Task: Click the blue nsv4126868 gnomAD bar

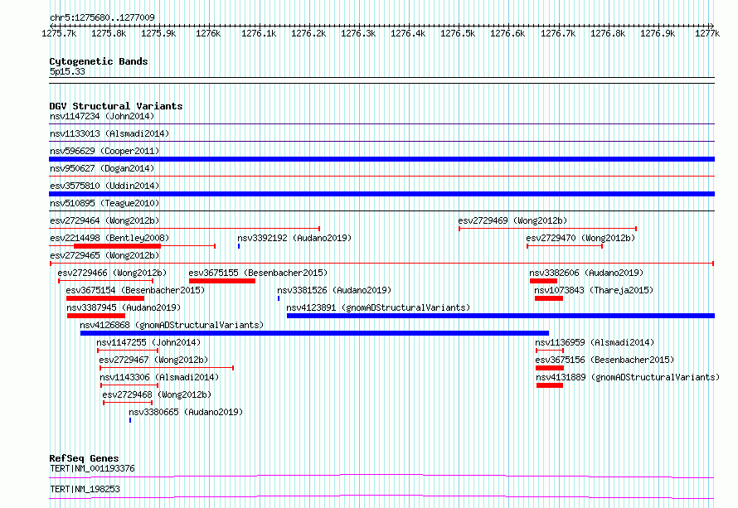Action: [314, 333]
